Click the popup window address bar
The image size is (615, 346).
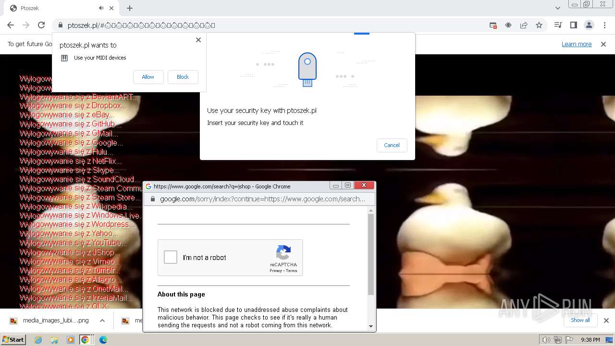[259, 199]
